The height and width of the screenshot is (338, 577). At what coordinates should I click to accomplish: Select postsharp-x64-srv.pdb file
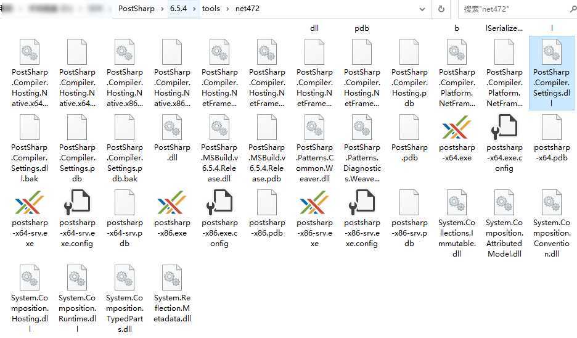click(125, 218)
